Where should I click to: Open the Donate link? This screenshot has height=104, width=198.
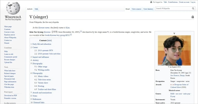[x=7, y=43]
